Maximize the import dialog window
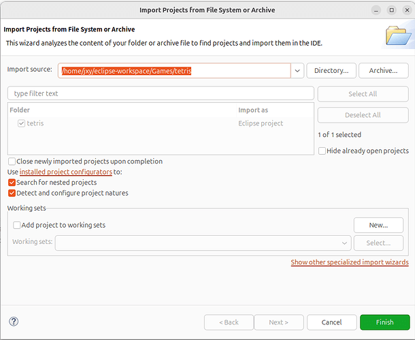The height and width of the screenshot is (340, 415). tap(391, 10)
